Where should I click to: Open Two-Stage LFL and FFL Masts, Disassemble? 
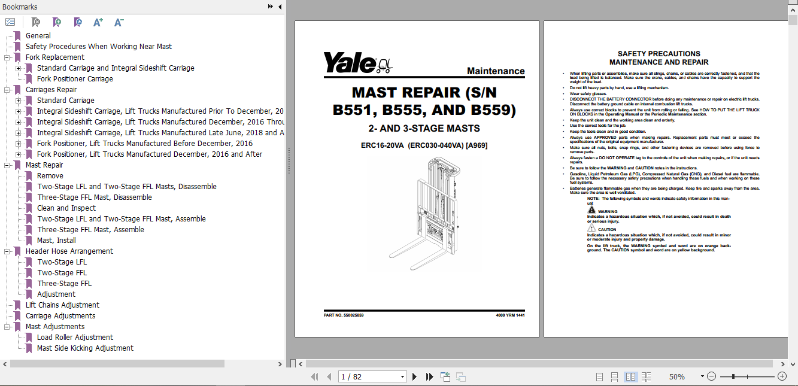(x=127, y=187)
